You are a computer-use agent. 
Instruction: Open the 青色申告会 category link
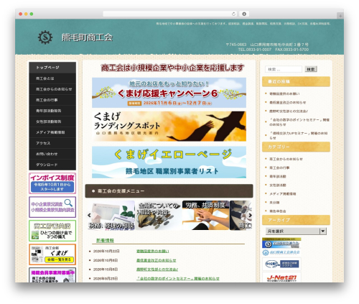pos(278,211)
